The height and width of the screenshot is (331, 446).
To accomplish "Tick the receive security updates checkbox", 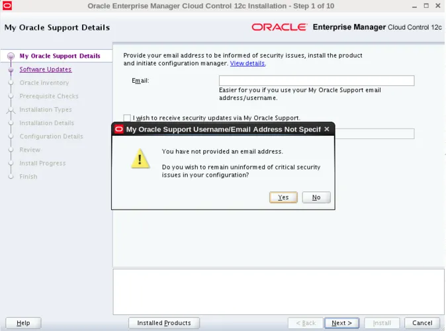I will [x=127, y=118].
